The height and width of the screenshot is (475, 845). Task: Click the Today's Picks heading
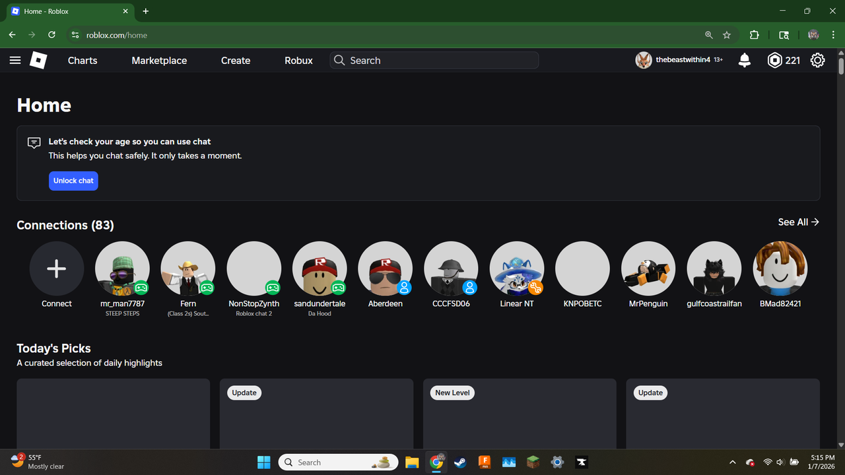click(53, 348)
